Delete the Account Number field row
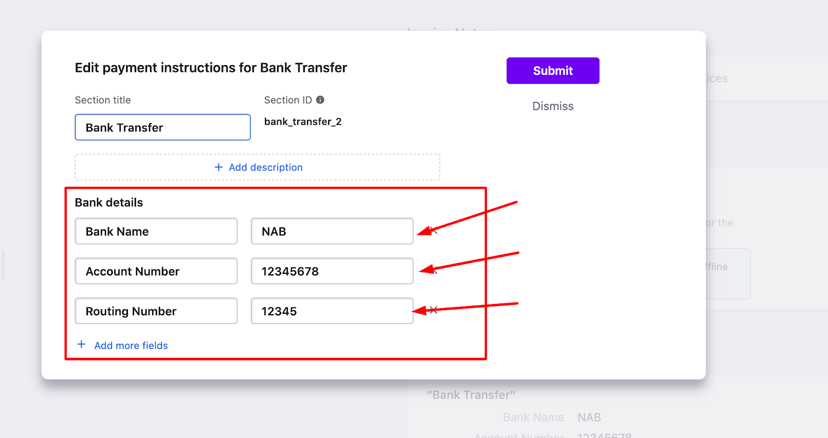 (x=434, y=270)
